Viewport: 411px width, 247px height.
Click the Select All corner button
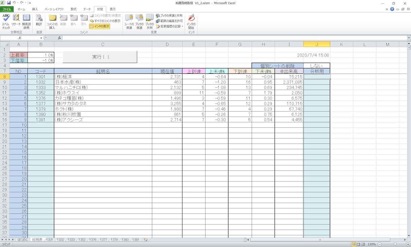click(x=5, y=44)
